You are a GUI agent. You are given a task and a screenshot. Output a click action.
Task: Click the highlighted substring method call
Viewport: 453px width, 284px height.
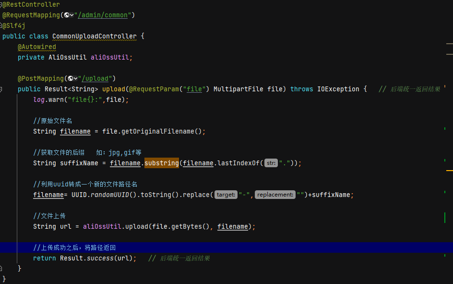(162, 163)
